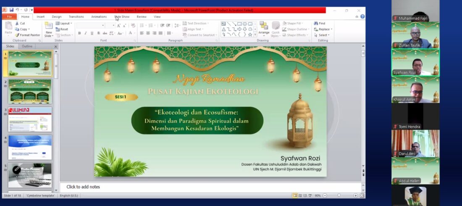Toggle Italic text formatting
This screenshot has height=206, width=462.
86,33
